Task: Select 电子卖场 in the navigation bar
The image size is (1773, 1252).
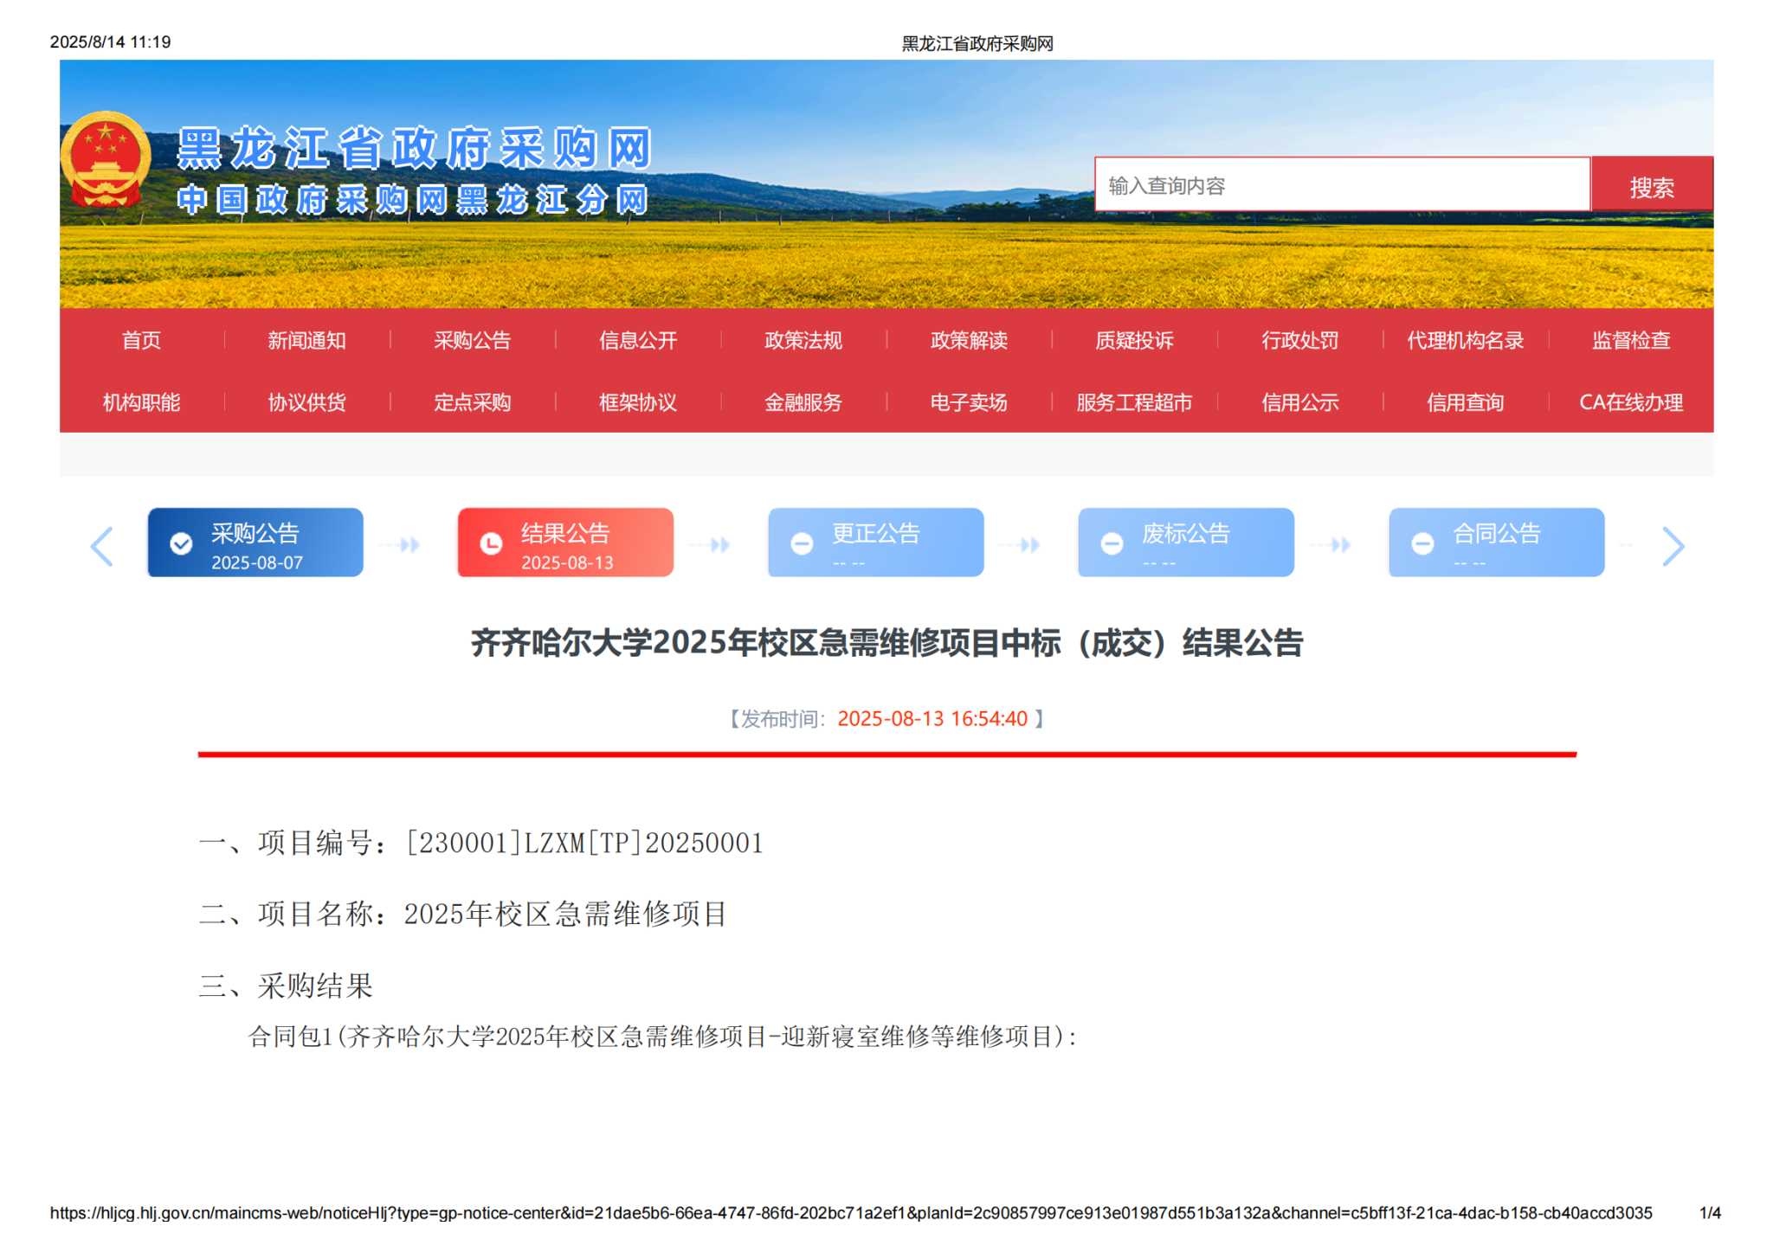Action: tap(968, 402)
